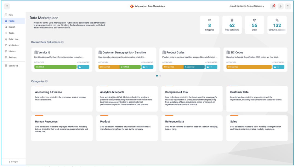Open Reference Data category

(192, 128)
